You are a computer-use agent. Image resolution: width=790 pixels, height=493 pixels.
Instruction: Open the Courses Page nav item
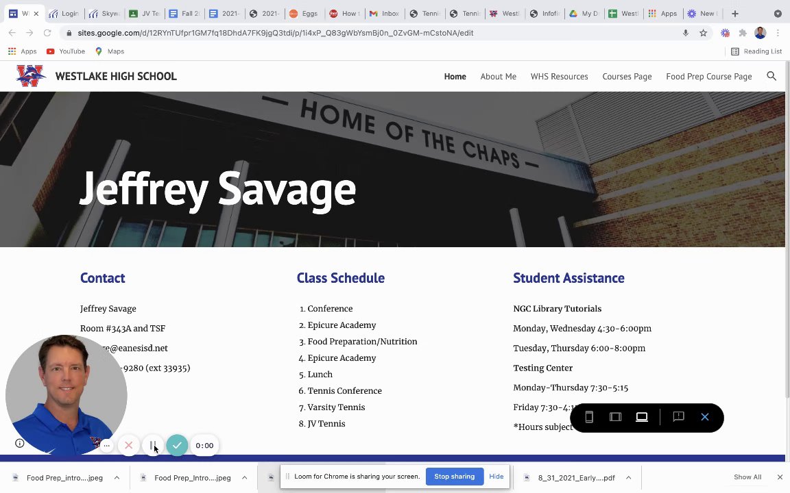tap(627, 77)
